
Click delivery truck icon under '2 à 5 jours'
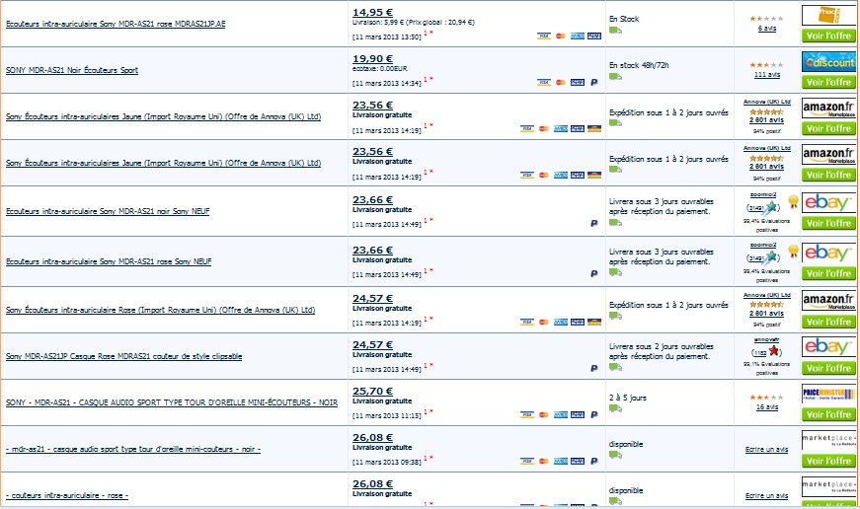click(x=615, y=408)
